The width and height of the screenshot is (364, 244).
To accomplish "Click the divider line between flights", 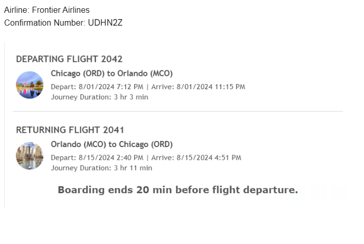I will 178,111.
